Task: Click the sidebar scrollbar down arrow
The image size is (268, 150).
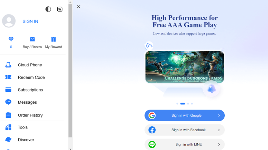Action: 70,149
